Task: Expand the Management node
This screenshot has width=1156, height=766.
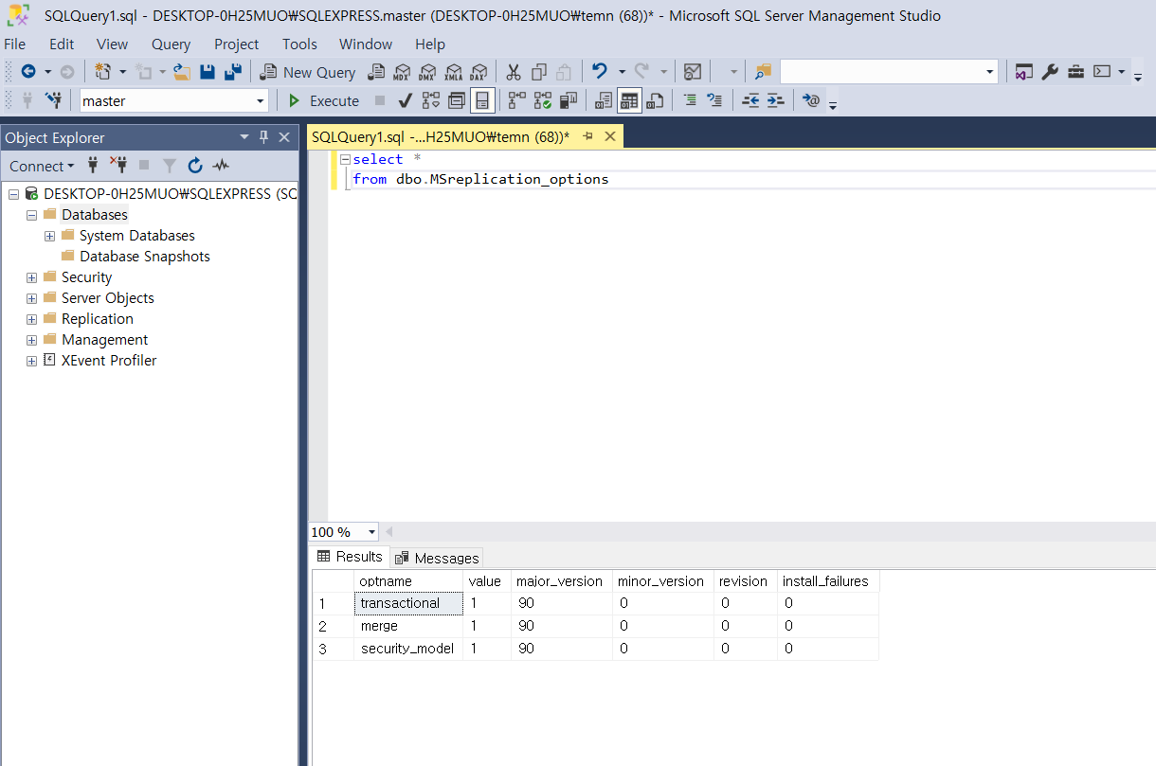Action: (31, 340)
